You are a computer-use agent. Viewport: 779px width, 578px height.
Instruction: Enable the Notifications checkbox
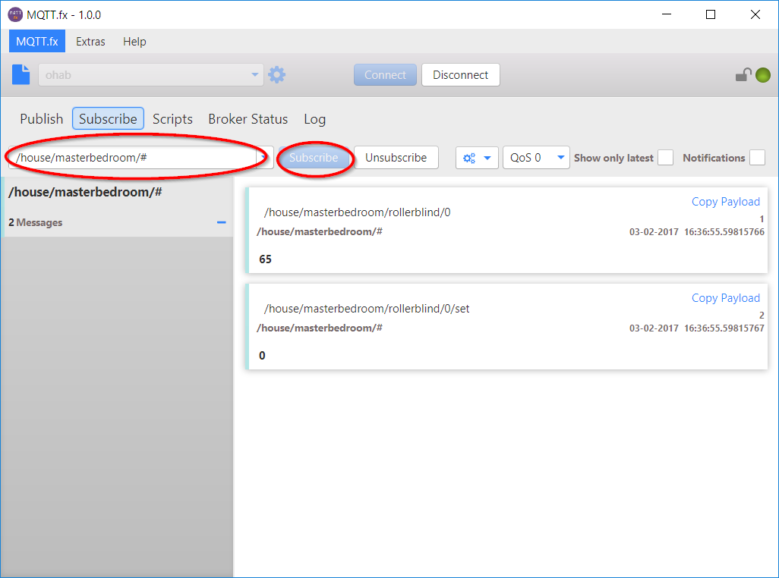click(x=757, y=158)
